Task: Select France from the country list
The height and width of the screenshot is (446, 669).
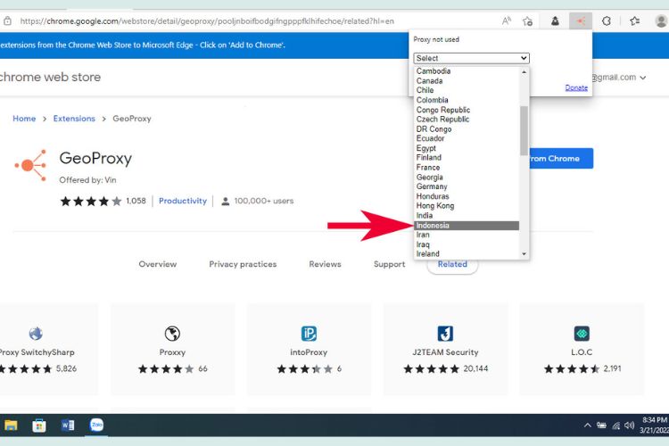Action: (x=467, y=168)
